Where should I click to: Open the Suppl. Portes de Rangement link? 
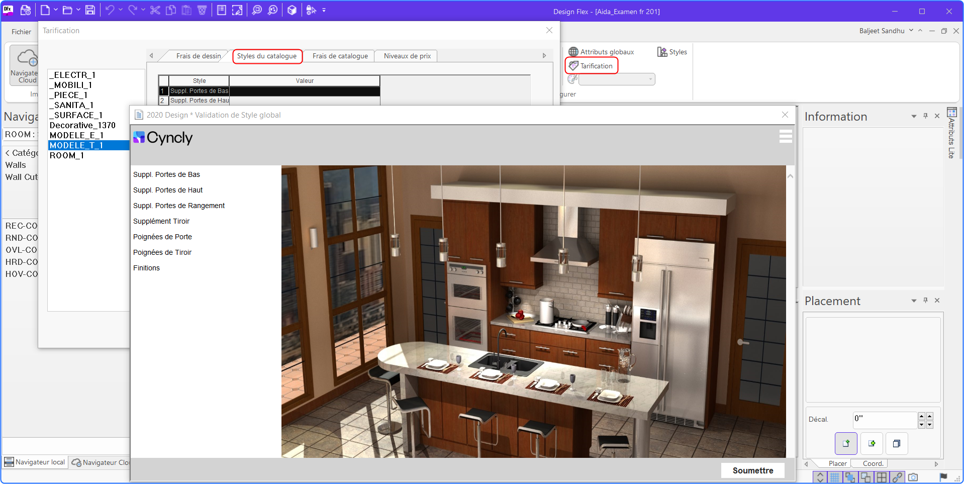coord(179,206)
